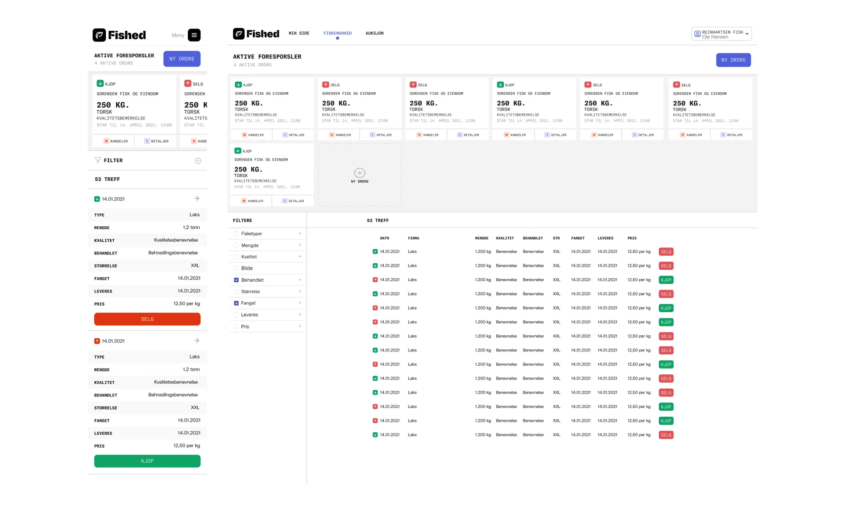Click the red SELG badge on the first table row
Image resolution: width=846 pixels, height=508 pixels.
click(x=666, y=252)
